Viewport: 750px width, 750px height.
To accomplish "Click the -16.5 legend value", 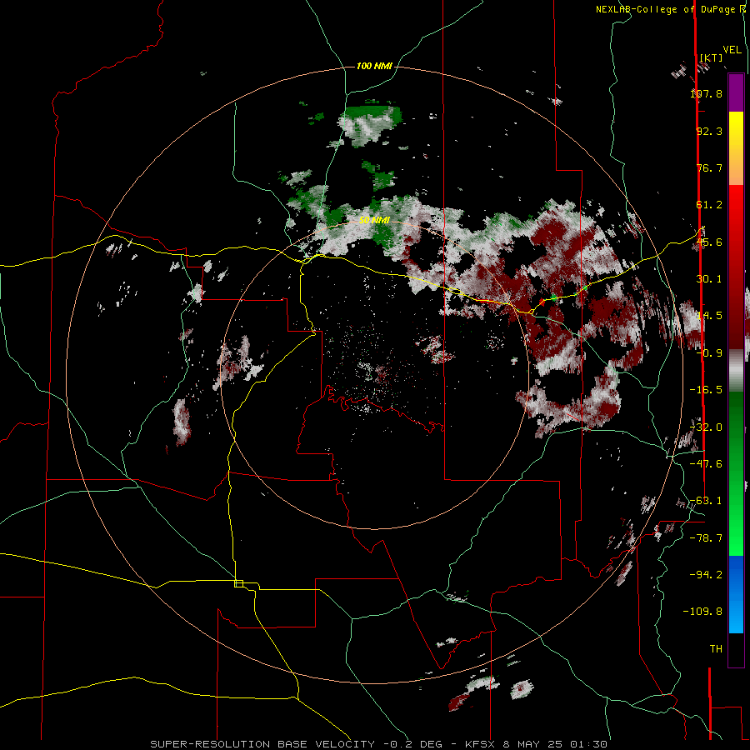I will [706, 390].
